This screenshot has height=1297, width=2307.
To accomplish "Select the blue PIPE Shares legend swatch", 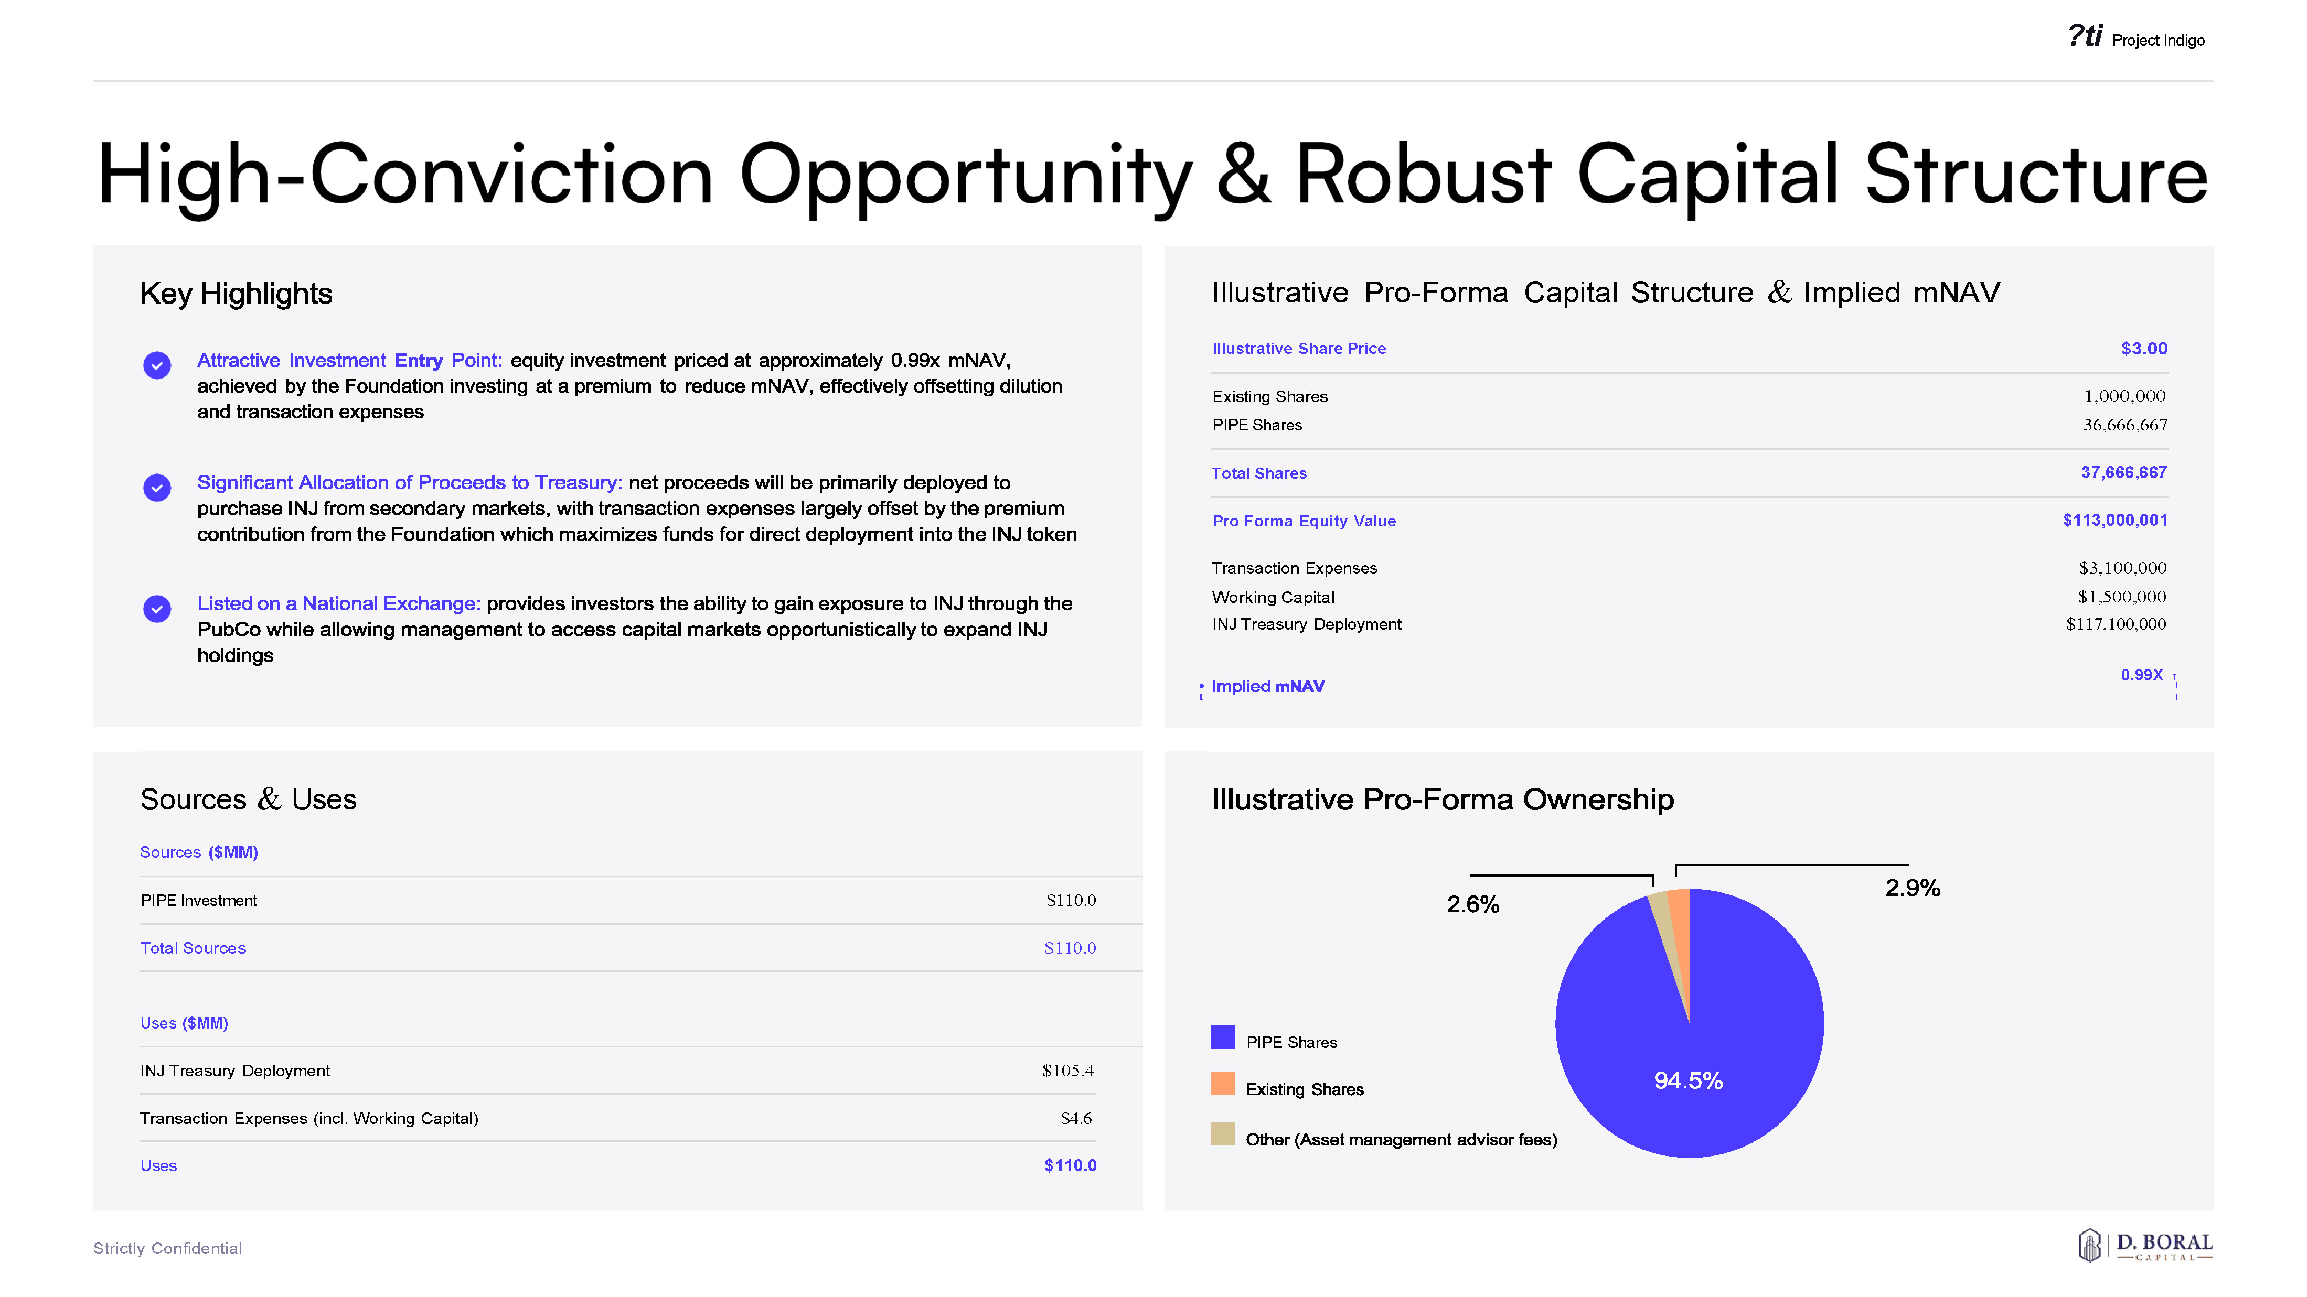I will pos(1222,1036).
